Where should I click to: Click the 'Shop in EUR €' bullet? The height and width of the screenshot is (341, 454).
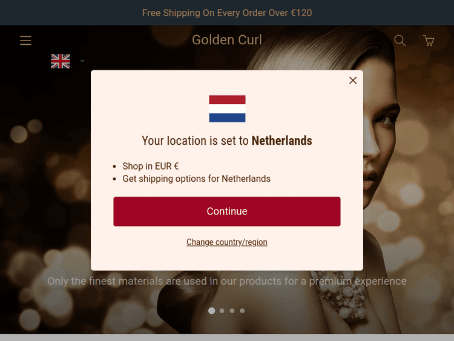[151, 166]
